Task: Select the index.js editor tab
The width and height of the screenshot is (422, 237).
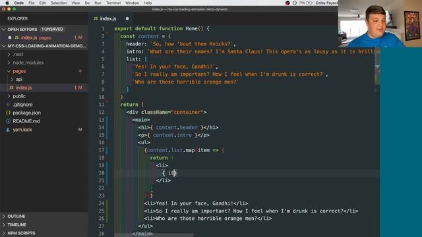Action: coord(111,18)
